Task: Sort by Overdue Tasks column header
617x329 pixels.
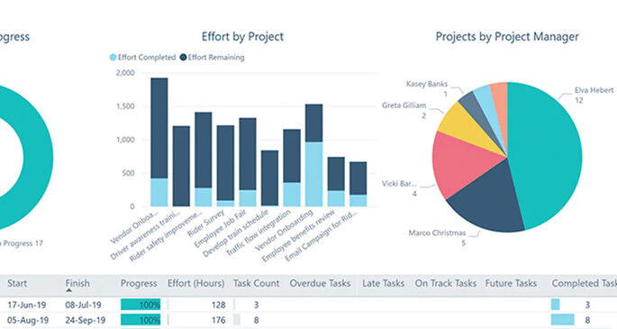Action: (x=320, y=283)
